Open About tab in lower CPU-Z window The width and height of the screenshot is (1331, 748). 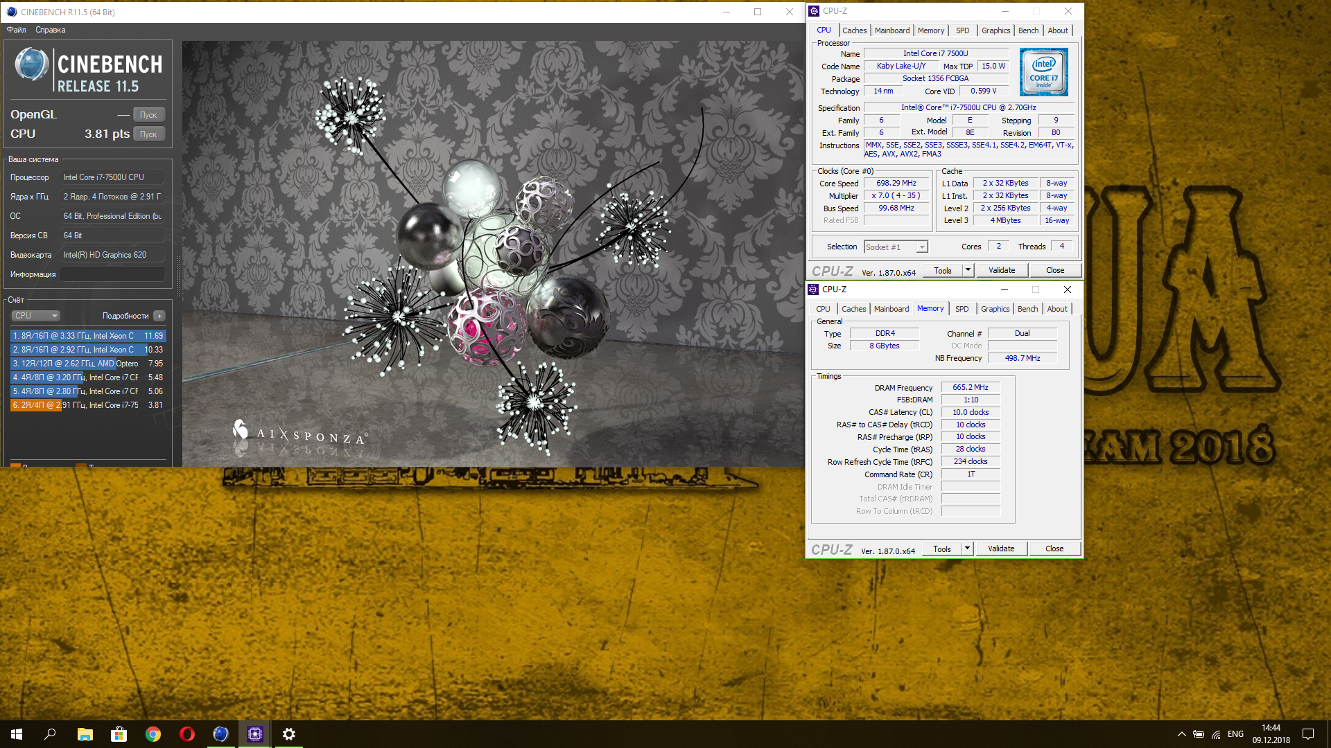click(1057, 309)
